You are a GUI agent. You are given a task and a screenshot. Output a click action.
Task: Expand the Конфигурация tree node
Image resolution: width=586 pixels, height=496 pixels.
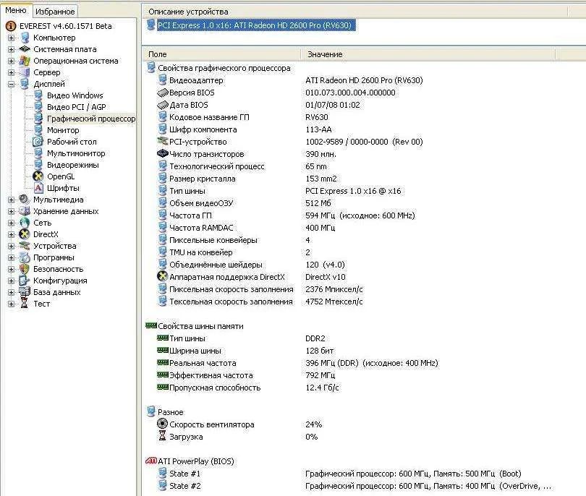11,281
